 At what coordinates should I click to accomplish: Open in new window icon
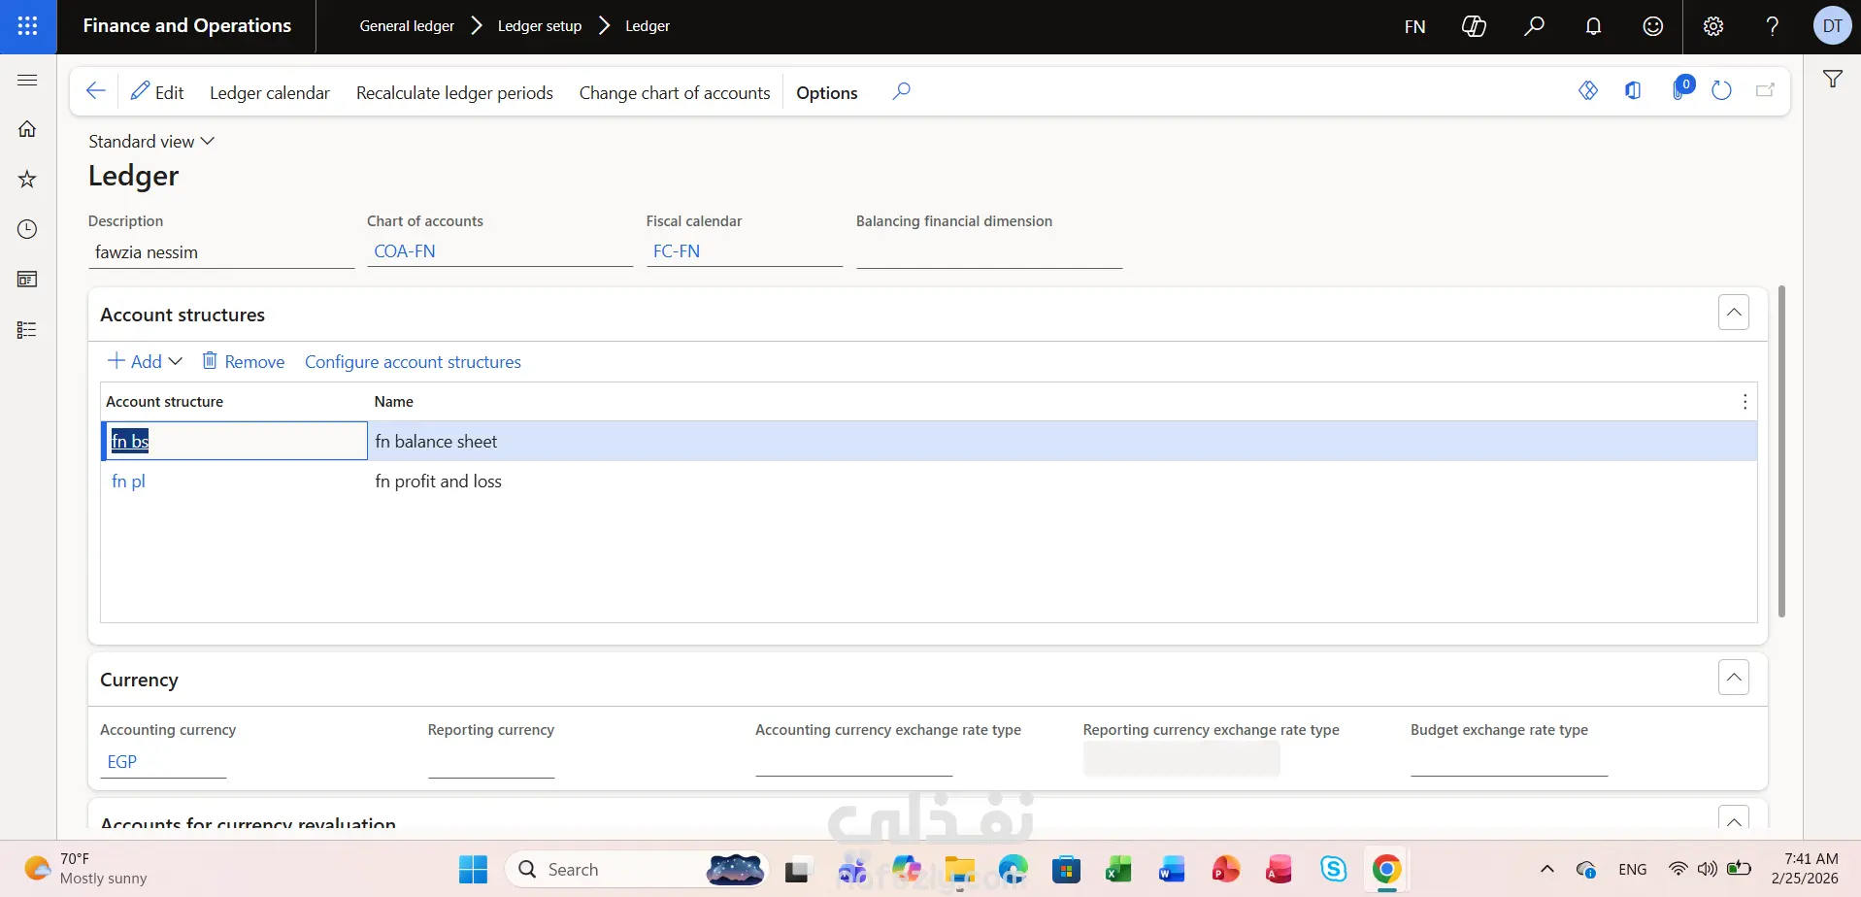coord(1766,90)
